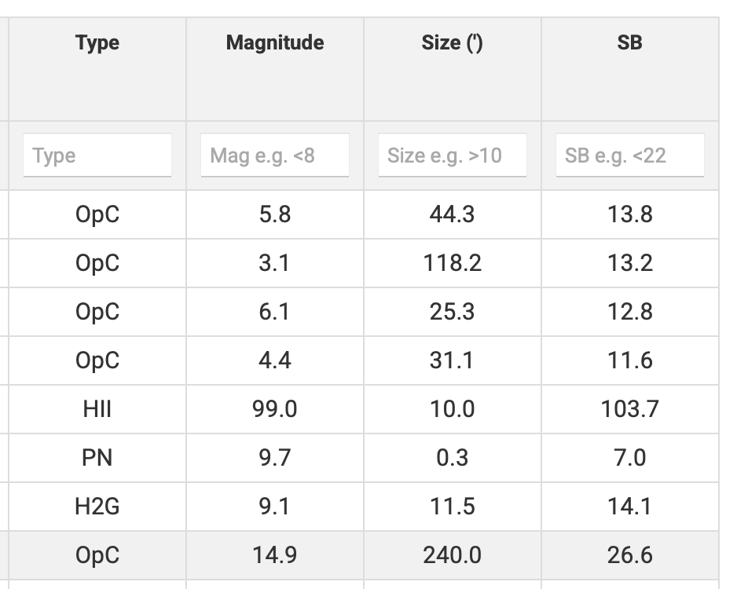This screenshot has width=748, height=589.
Task: Focus the Type filter input
Action: [97, 155]
